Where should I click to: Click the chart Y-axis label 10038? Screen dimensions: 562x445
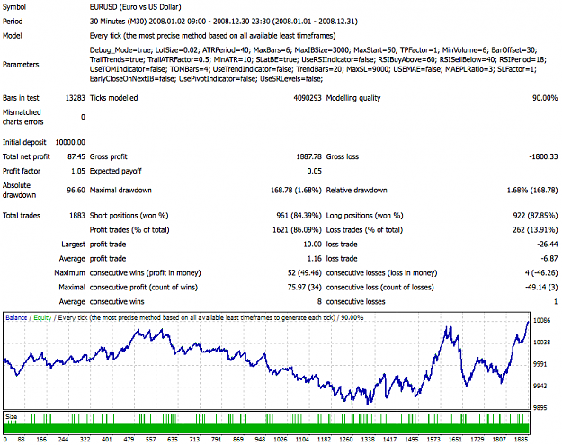pos(541,343)
